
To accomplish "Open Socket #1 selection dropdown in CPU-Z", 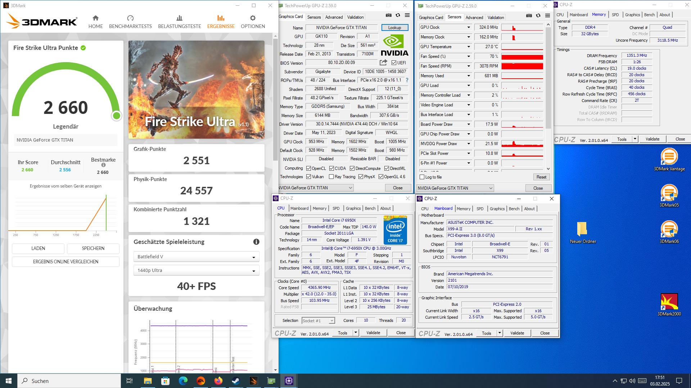I will click(x=319, y=320).
